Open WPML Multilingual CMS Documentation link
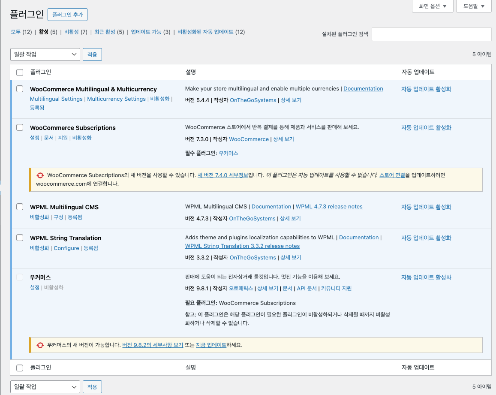 click(x=271, y=206)
